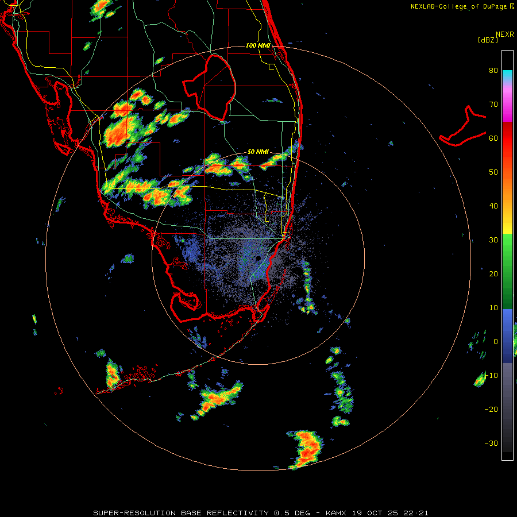Screen dimensions: 517x517
Task: Click the 19 OCT 25 date in the caption
Action: coord(376,513)
